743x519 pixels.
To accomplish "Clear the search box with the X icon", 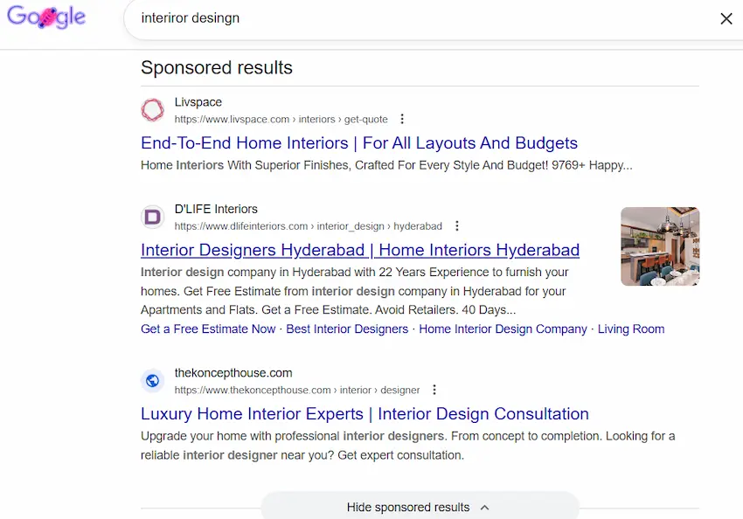I will pos(726,18).
